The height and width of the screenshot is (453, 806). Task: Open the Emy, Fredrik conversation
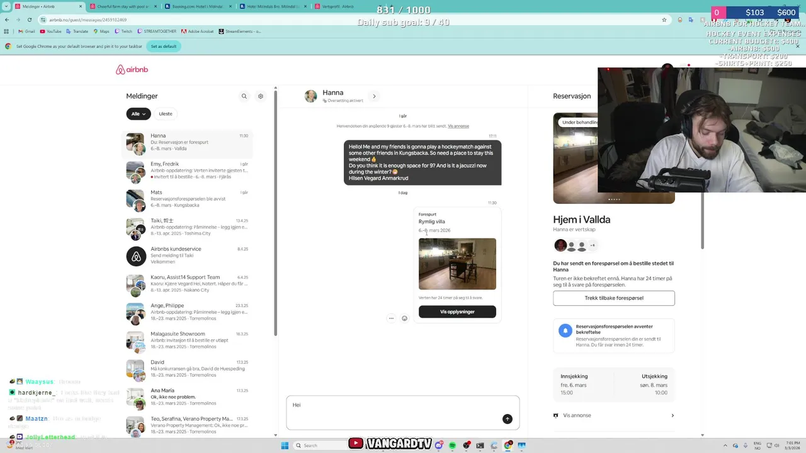[187, 171]
